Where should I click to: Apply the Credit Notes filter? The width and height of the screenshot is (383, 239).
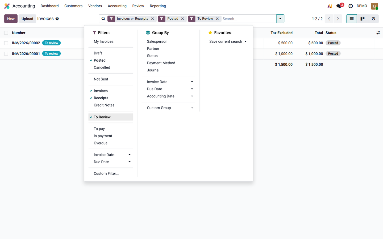click(110, 105)
